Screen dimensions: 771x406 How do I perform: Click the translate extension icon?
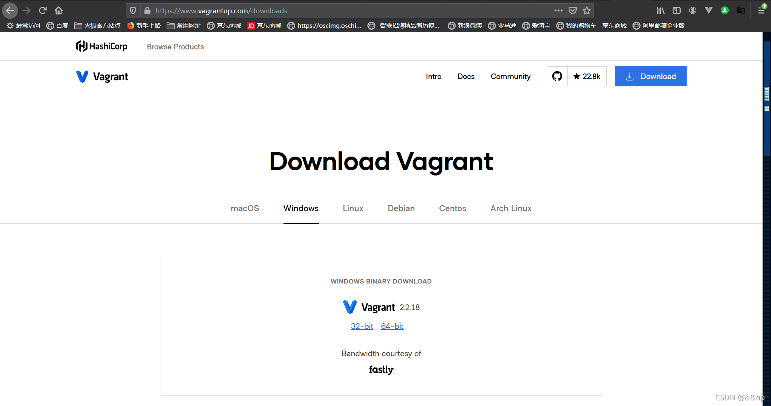point(741,10)
